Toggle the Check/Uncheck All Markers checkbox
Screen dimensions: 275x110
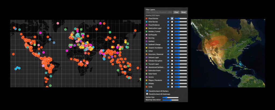pyautogui.click(x=147, y=91)
